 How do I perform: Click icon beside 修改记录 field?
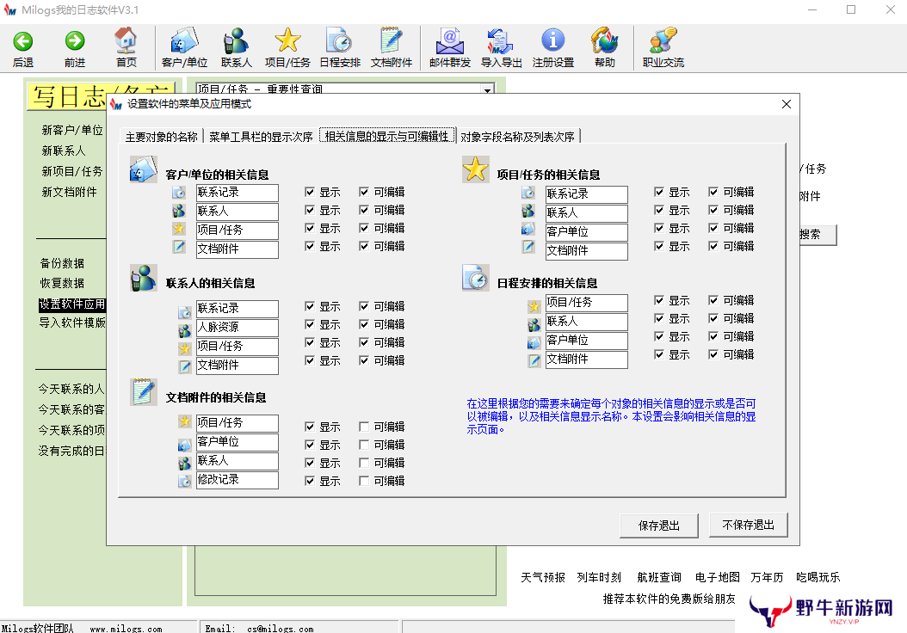[x=184, y=481]
